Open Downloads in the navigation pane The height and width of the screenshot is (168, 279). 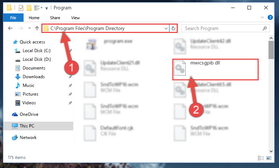point(34,77)
